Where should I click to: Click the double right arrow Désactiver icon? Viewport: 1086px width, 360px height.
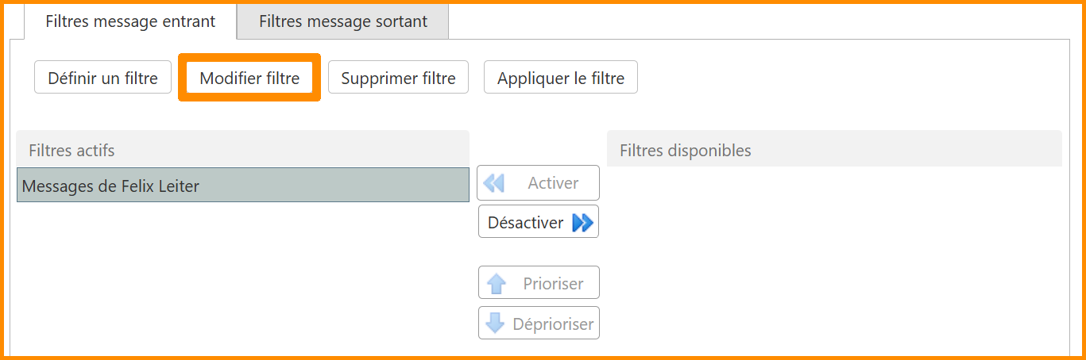tap(582, 223)
